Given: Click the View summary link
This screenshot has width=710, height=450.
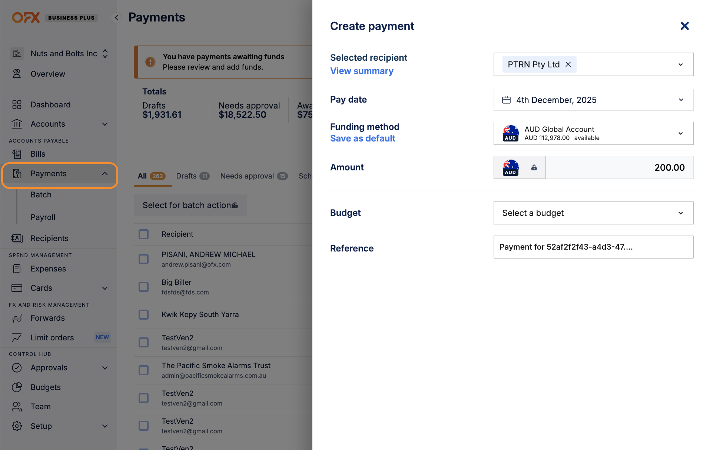Looking at the screenshot, I should pos(361,71).
